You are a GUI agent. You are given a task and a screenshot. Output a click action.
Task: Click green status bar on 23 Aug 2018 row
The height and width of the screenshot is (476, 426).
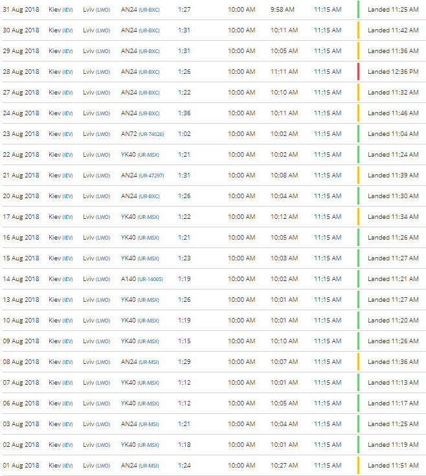[x=358, y=134]
